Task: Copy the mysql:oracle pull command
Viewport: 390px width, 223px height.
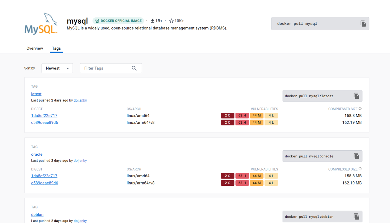Action: [x=356, y=156]
